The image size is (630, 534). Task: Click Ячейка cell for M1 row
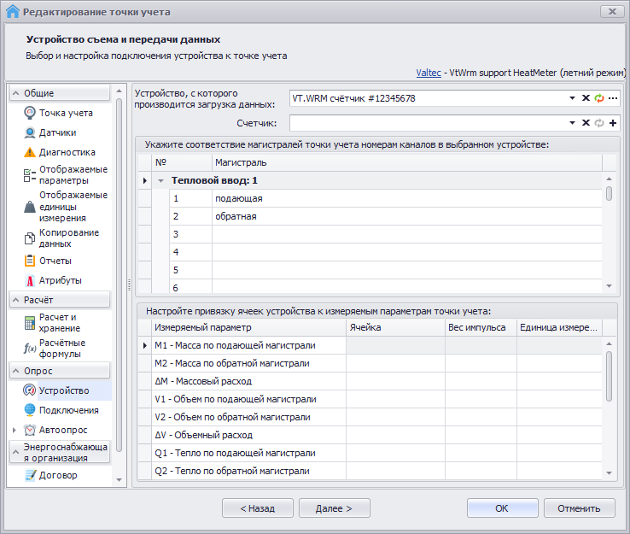[x=395, y=345]
